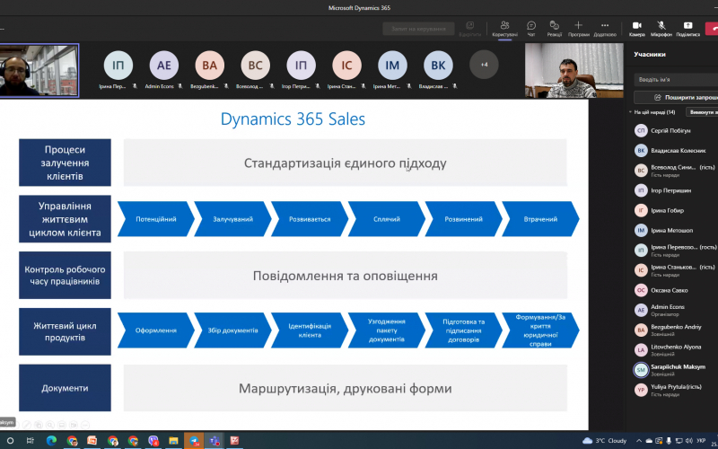
Task: Open the Програми (apps) plus button
Action: (x=578, y=29)
